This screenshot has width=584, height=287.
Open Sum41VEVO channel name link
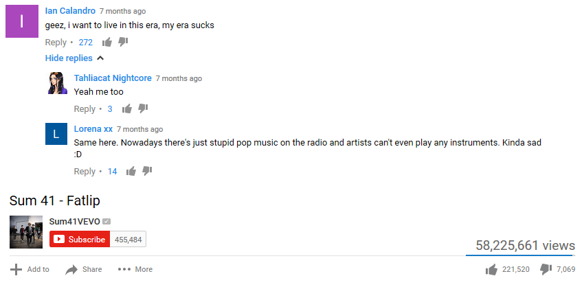pos(74,222)
